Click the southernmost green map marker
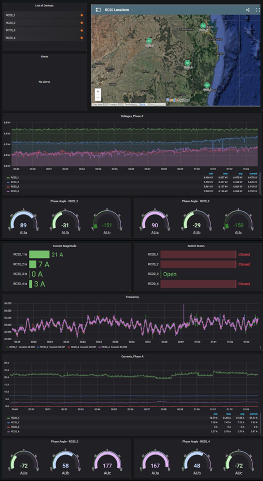 [207, 85]
